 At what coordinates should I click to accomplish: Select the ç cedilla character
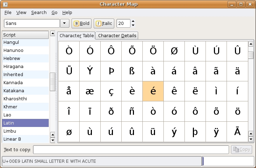click(111, 91)
